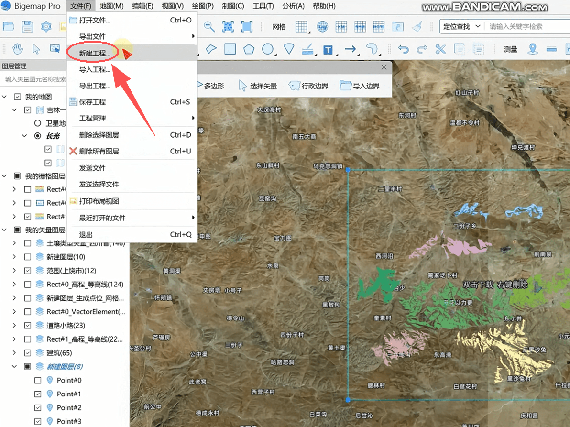
Task: Click the grid icon beside 网格
Action: [301, 26]
